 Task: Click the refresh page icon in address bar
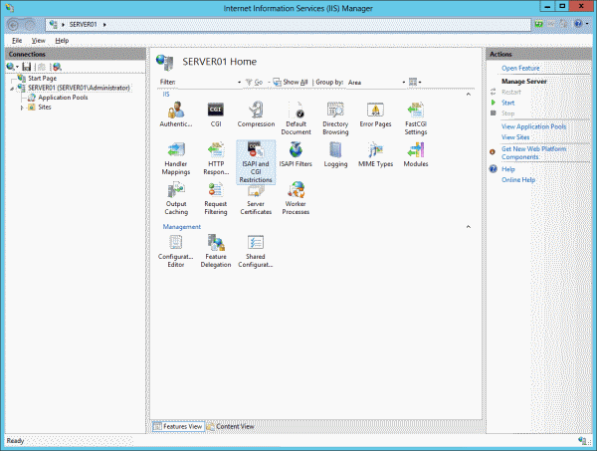tap(538, 24)
